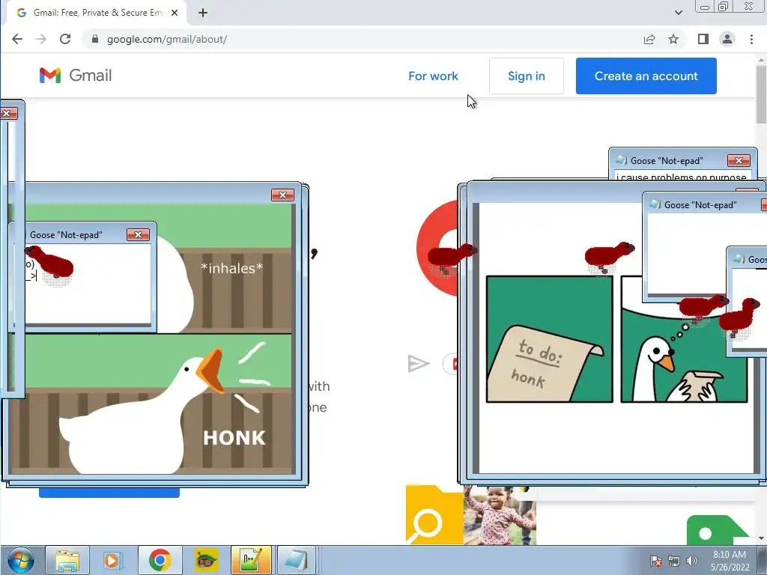Click the goose program taskbar icon
Image resolution: width=767 pixels, height=575 pixels.
[x=207, y=560]
